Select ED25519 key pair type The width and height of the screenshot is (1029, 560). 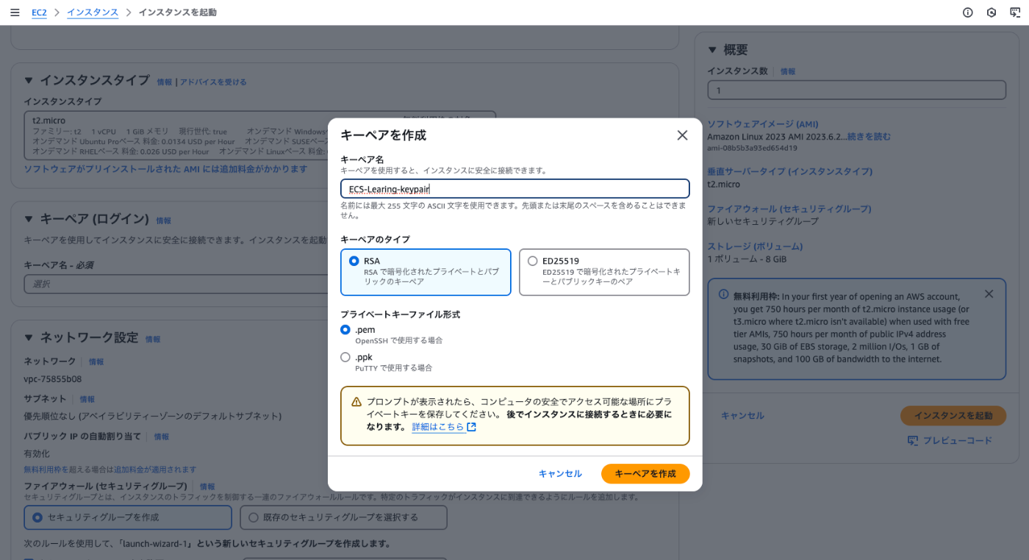coord(604,272)
